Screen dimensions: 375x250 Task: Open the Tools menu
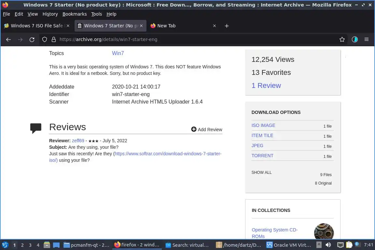(x=97, y=14)
